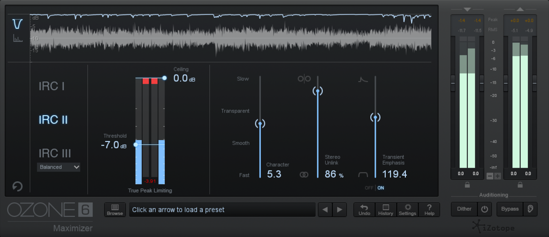The width and height of the screenshot is (549, 237).
Task: Click the Ceiling line handle
Action: [x=165, y=78]
